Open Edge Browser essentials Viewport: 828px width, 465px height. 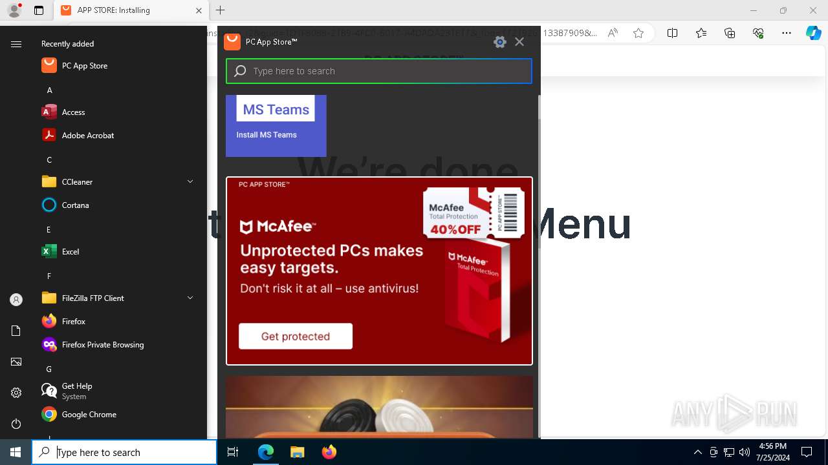point(758,33)
